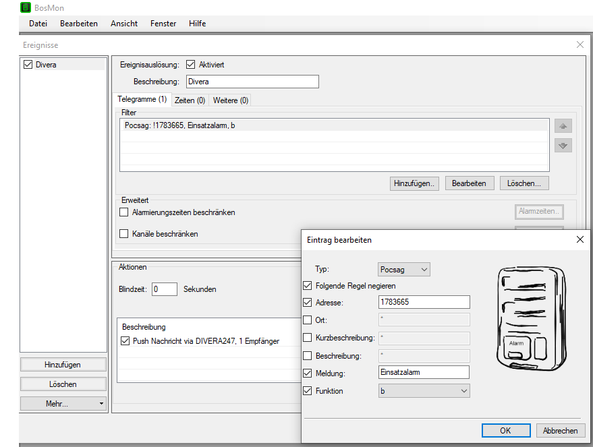Select the Divera event in list
Viewport: 593px width, 447px height.
tap(47, 65)
